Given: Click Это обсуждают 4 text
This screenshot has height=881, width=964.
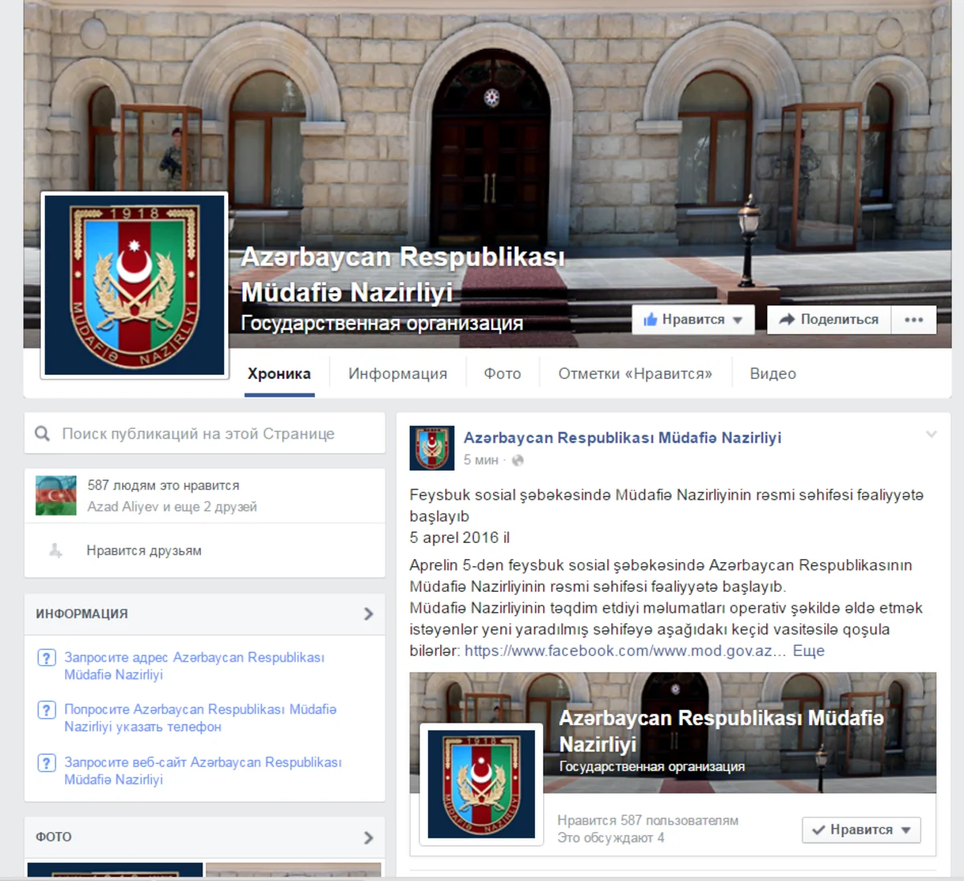Looking at the screenshot, I should (x=611, y=838).
